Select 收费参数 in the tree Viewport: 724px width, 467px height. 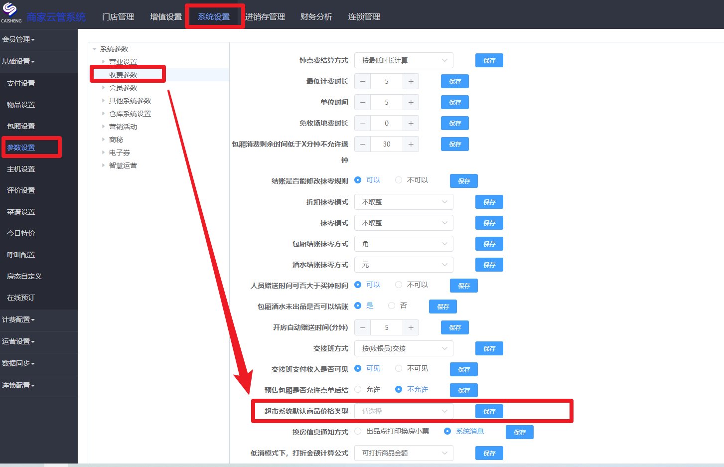[123, 75]
